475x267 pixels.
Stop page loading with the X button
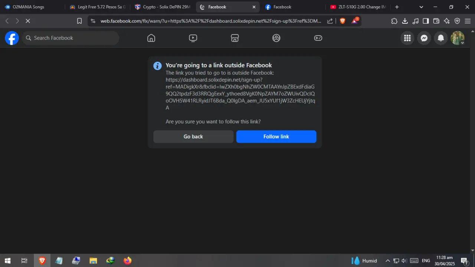pyautogui.click(x=27, y=21)
